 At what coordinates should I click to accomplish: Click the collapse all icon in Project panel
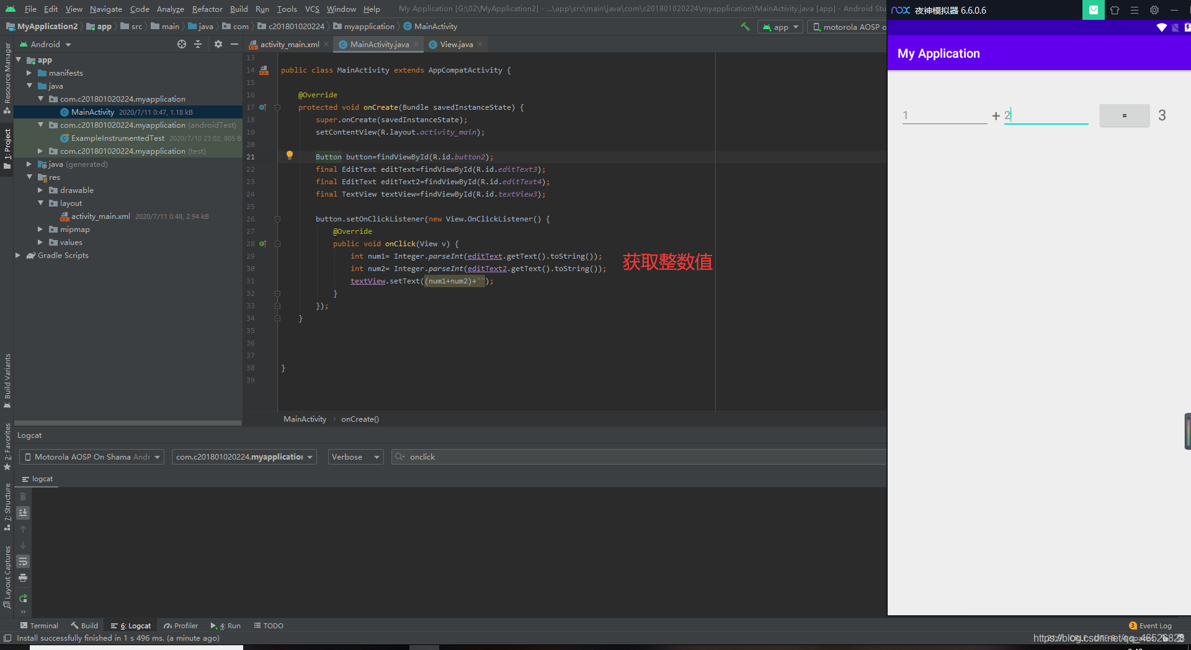click(198, 44)
